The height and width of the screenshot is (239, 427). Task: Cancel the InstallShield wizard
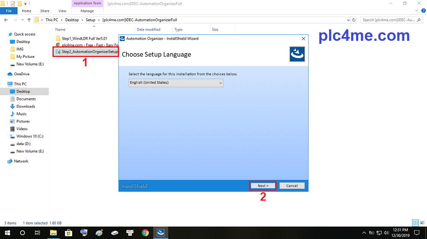point(292,186)
